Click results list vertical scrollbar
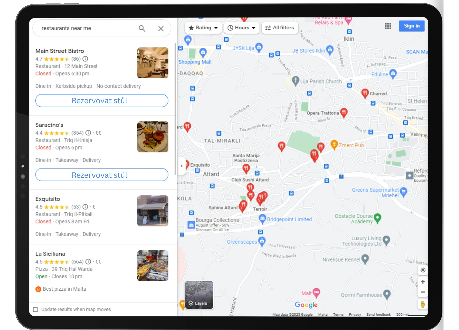 point(175,109)
